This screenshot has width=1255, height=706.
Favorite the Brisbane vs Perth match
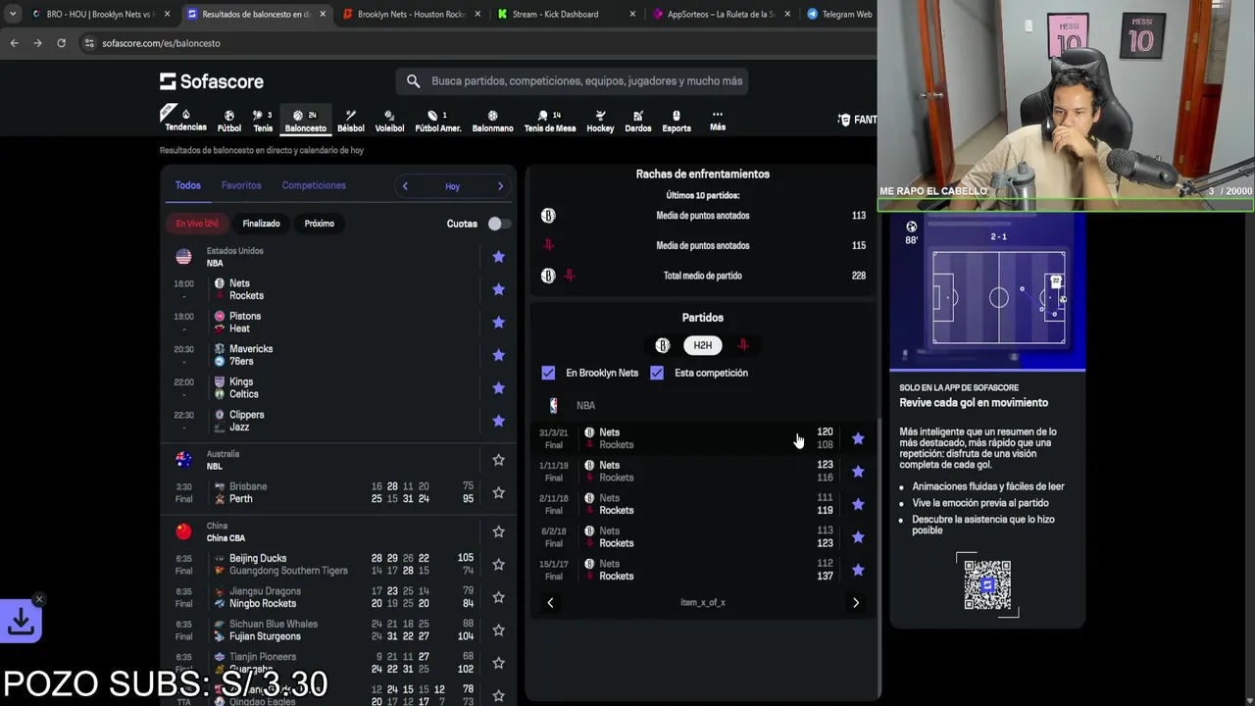coord(498,492)
